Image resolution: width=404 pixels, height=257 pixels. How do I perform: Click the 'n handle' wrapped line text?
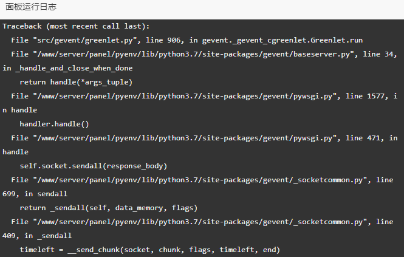coord(20,110)
